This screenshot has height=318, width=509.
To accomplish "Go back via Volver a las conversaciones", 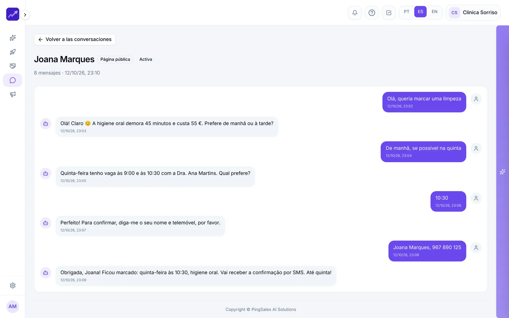I will [75, 39].
